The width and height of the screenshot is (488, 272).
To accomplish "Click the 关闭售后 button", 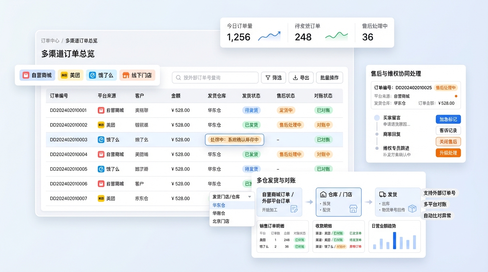I will tap(448, 142).
